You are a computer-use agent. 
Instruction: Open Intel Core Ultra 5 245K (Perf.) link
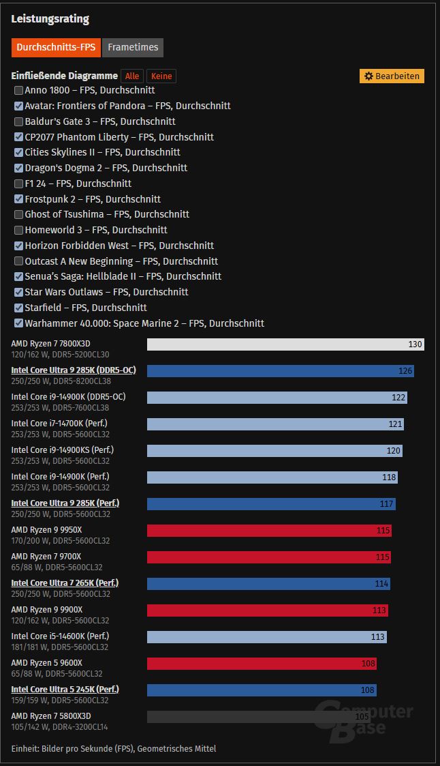[x=65, y=690]
